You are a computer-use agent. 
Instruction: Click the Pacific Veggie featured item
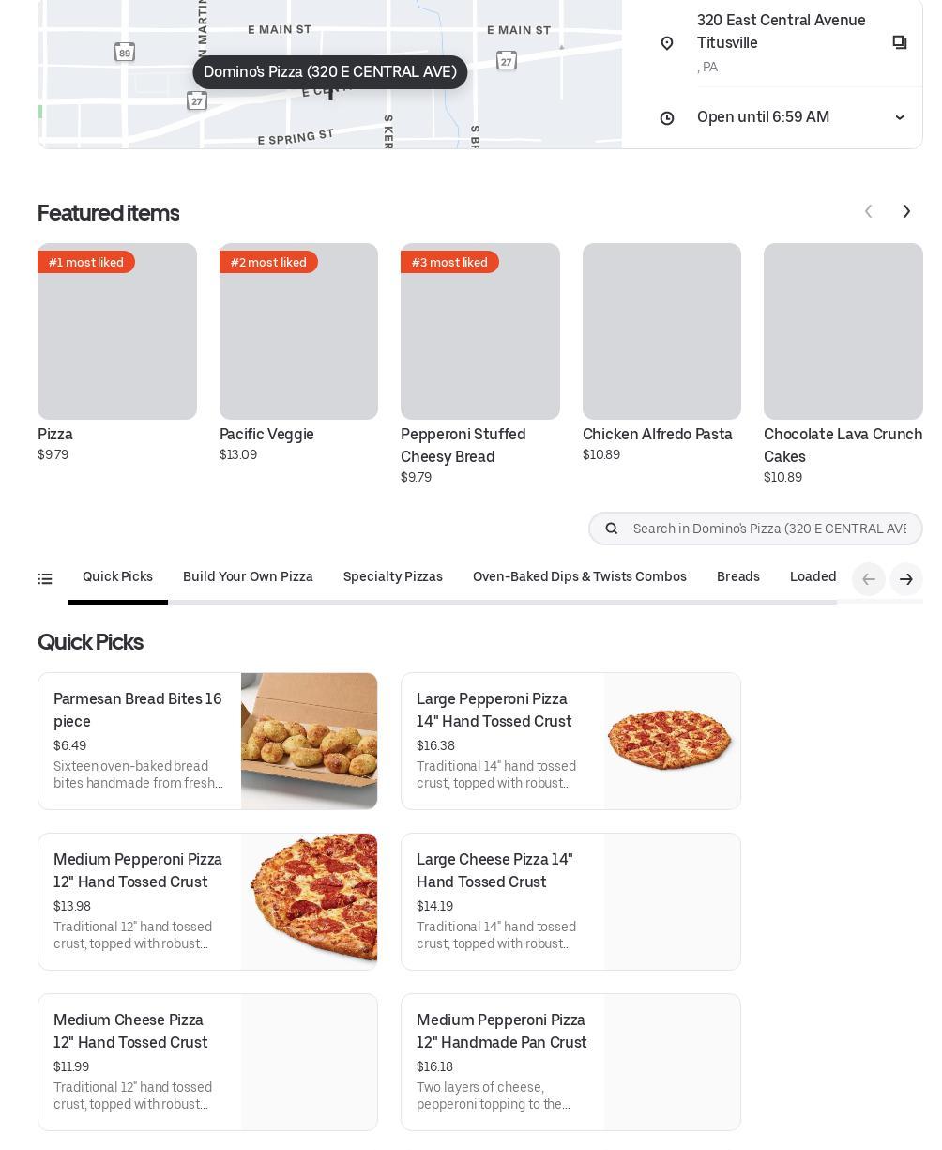coord(298,353)
